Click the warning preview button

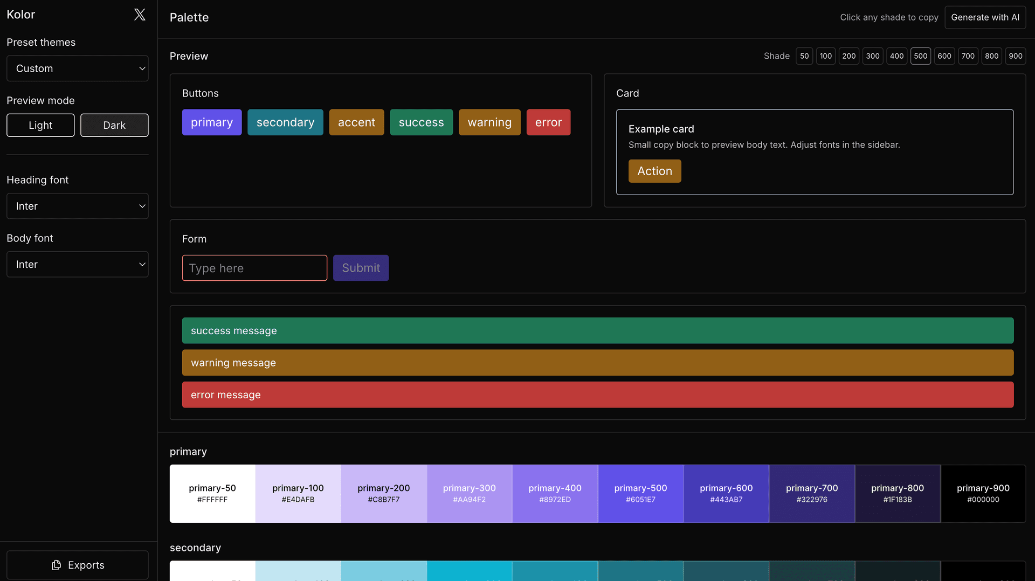(489, 122)
